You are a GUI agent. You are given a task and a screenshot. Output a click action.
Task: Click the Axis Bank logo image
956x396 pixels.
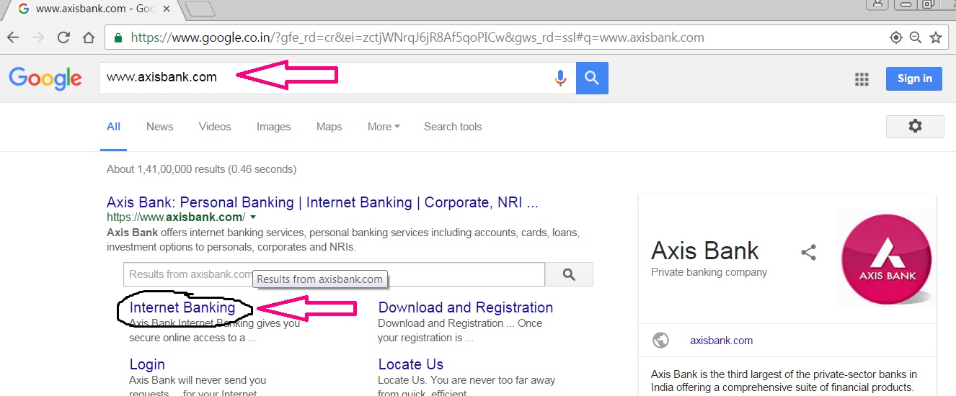click(x=887, y=260)
